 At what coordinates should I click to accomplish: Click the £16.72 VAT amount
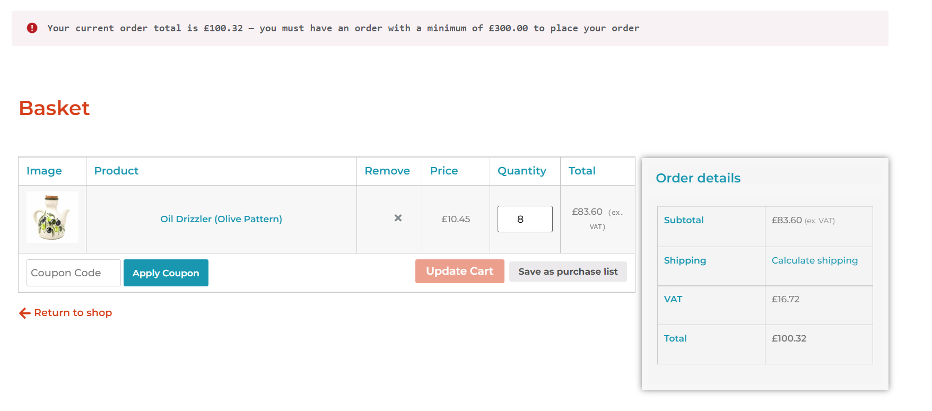click(785, 299)
